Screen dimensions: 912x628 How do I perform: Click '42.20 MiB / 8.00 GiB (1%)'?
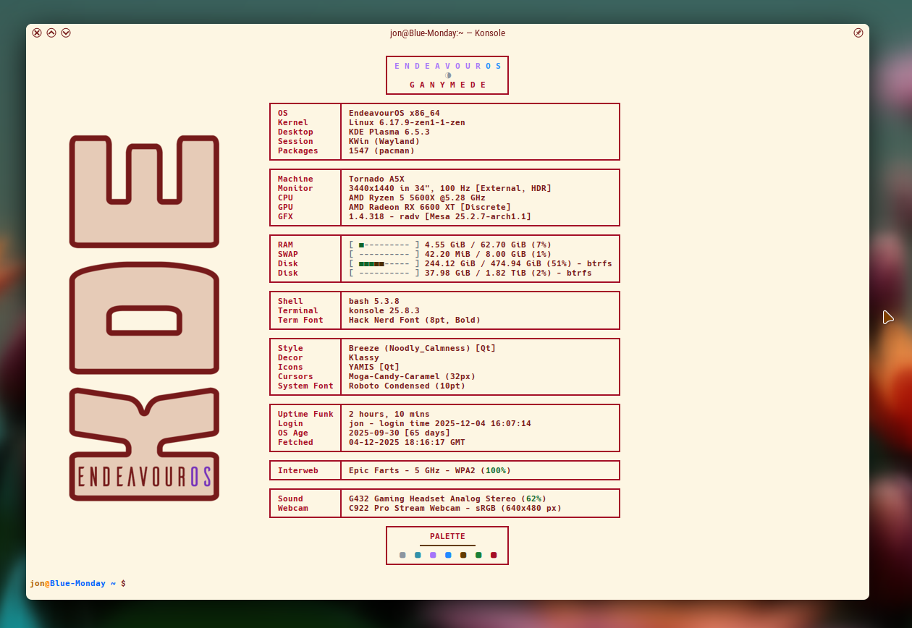[x=488, y=255]
